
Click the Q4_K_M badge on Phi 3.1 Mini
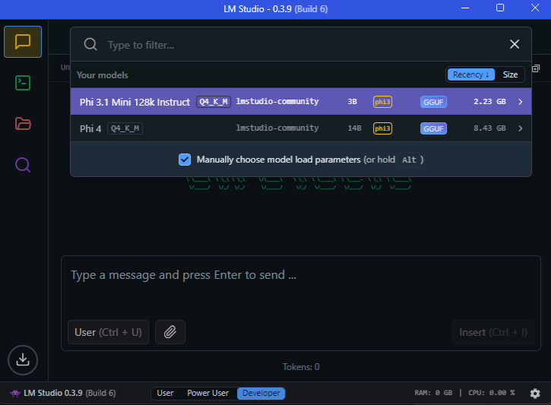pyautogui.click(x=214, y=102)
